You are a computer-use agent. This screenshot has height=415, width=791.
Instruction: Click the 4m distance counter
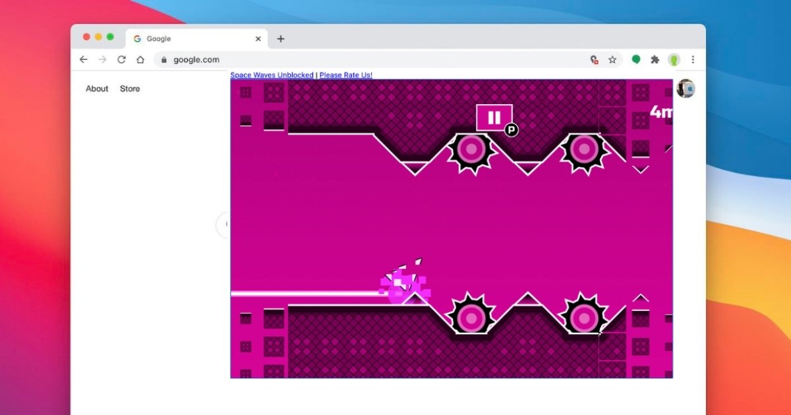coord(661,112)
